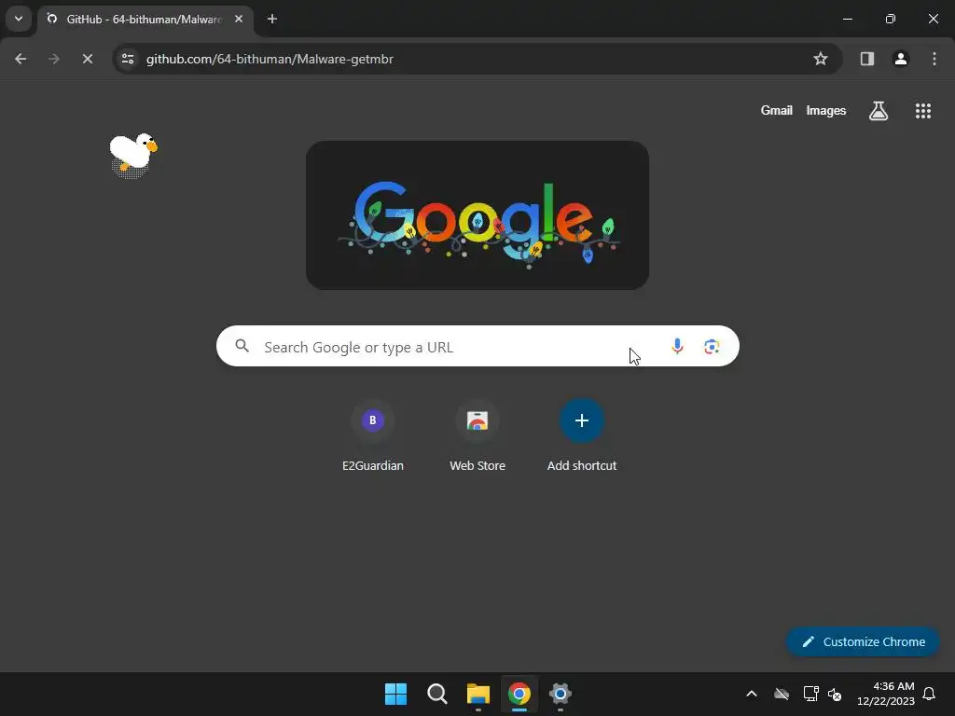Open the Google apps grid
The height and width of the screenshot is (716, 955).
pyautogui.click(x=922, y=111)
